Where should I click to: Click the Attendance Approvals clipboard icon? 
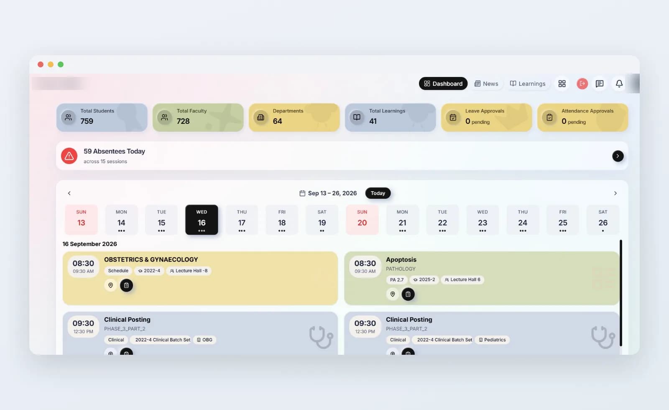549,118
